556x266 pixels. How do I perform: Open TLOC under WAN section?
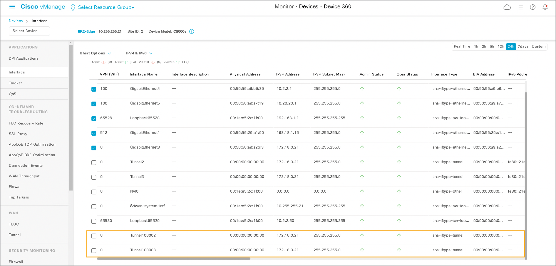pos(14,224)
